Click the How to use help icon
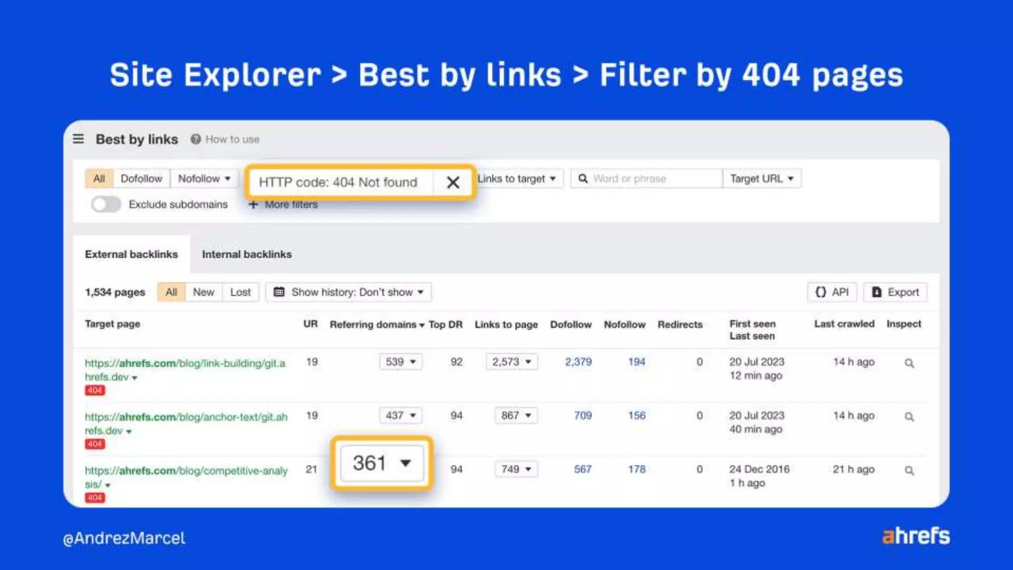Viewport: 1013px width, 570px height. coord(195,139)
